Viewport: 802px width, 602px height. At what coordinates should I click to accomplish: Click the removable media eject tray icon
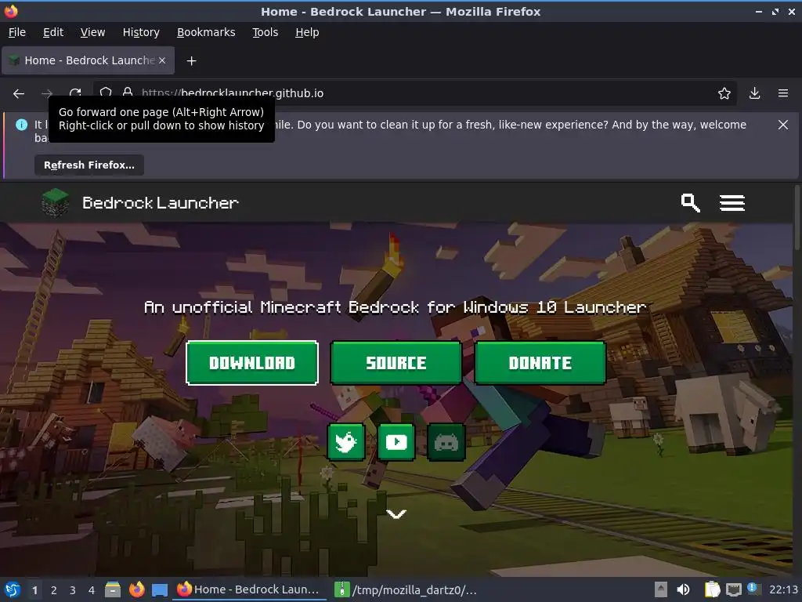661,589
